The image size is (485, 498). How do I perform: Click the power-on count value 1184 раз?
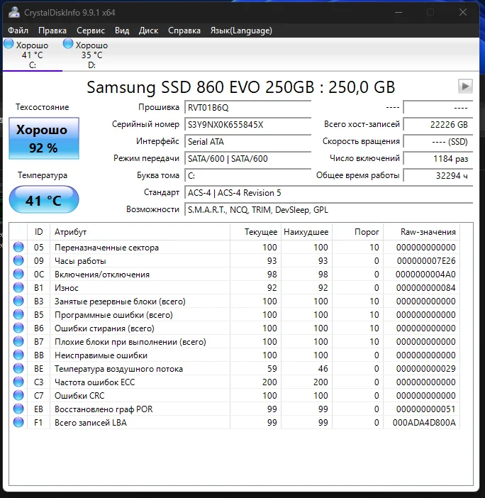point(437,158)
